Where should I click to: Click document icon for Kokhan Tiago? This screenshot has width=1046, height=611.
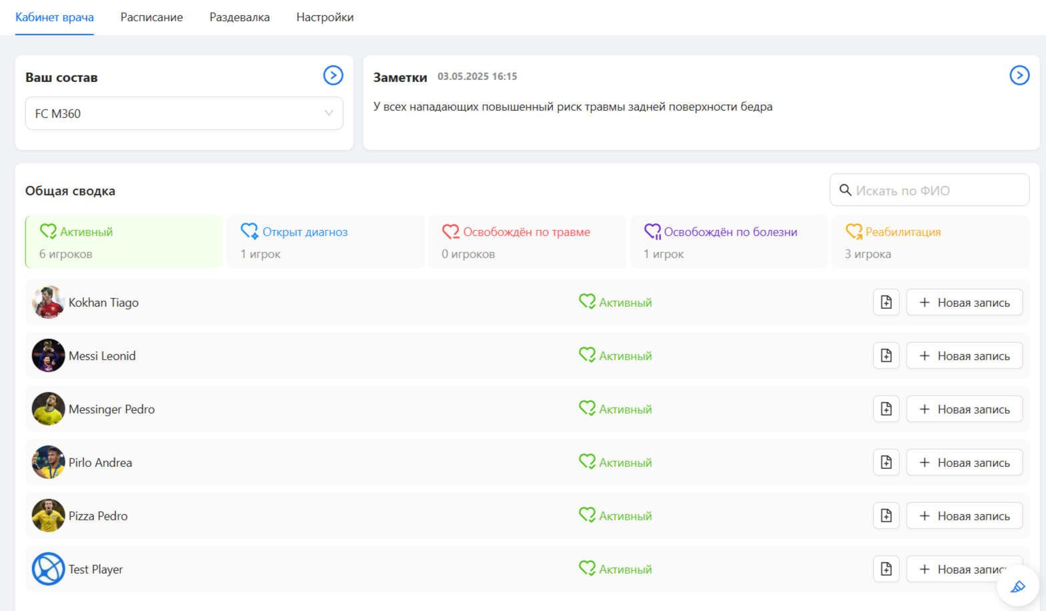click(886, 302)
